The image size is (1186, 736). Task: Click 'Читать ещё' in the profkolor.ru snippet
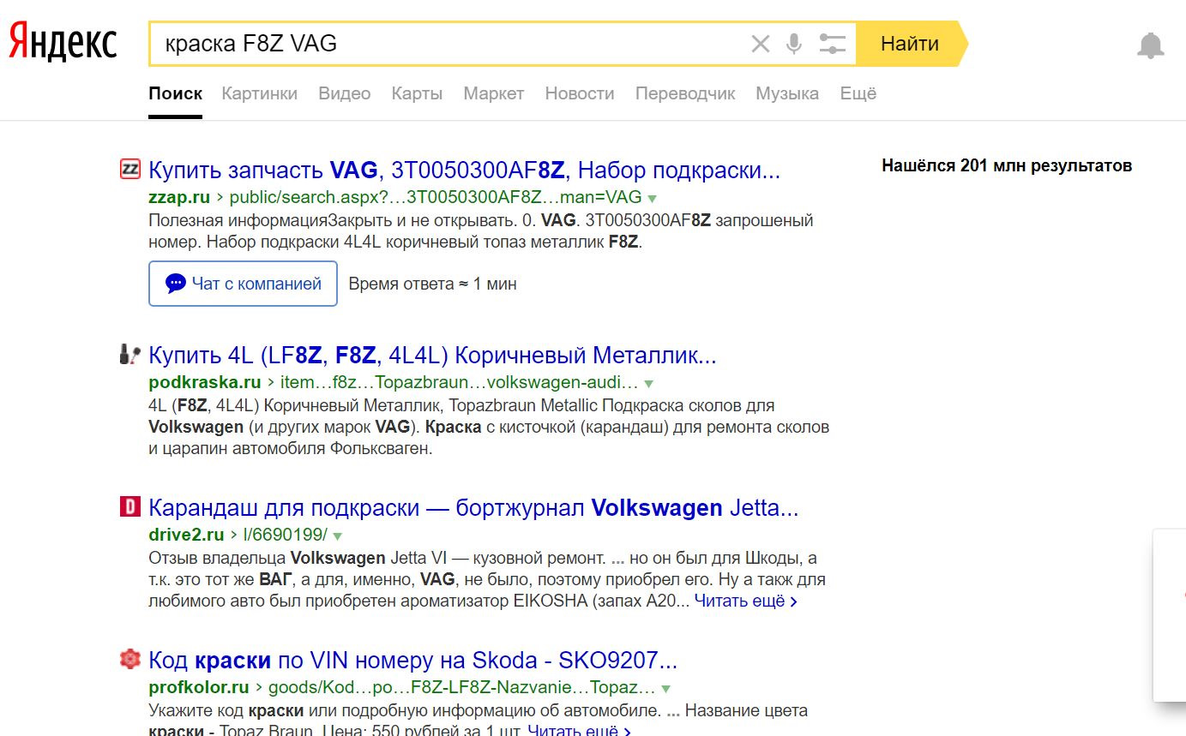(x=580, y=730)
